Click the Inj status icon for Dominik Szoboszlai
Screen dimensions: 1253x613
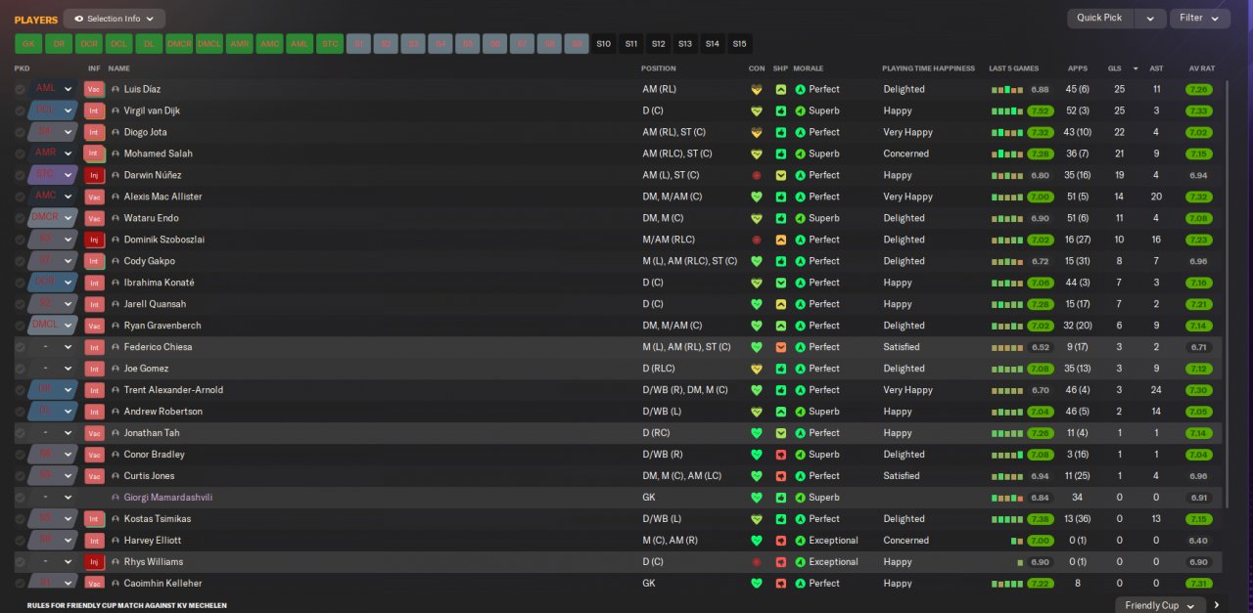94,240
